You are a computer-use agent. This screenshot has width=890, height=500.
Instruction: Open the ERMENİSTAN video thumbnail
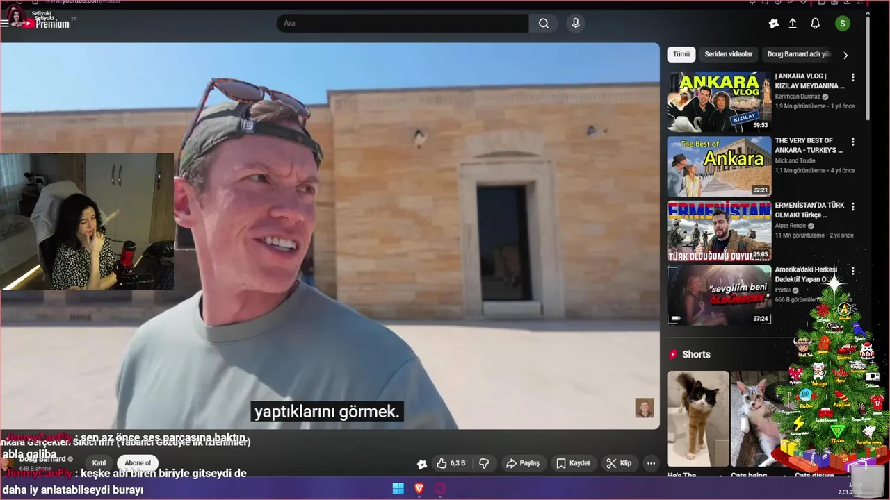[x=719, y=231]
